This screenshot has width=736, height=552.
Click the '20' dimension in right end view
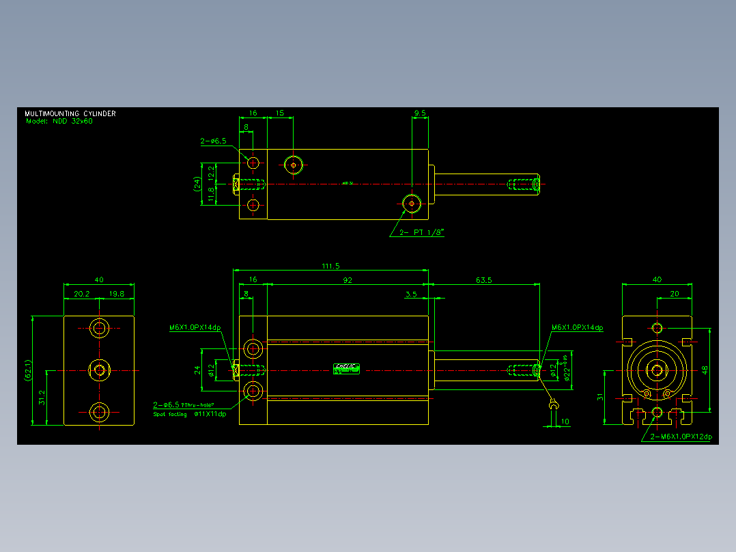point(675,294)
